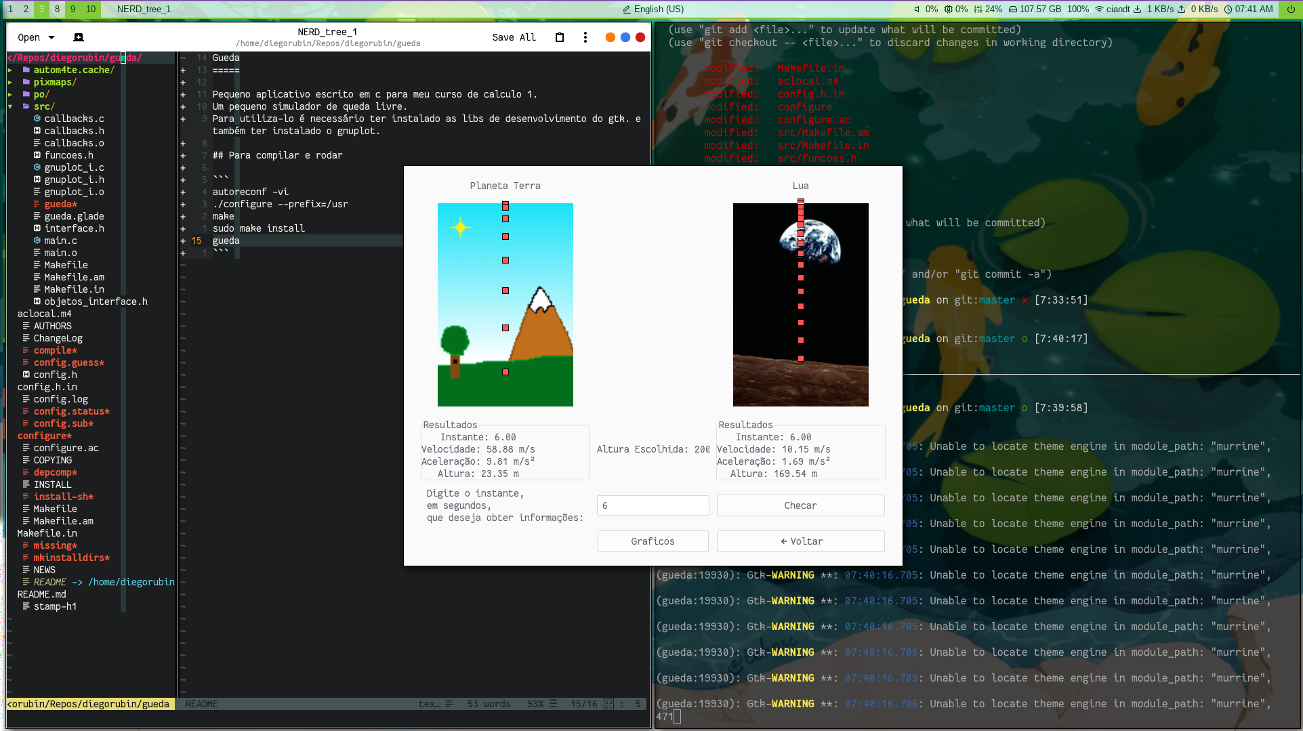The width and height of the screenshot is (1303, 731).
Task: Click the stamp-h1 file icon
Action: pos(26,606)
